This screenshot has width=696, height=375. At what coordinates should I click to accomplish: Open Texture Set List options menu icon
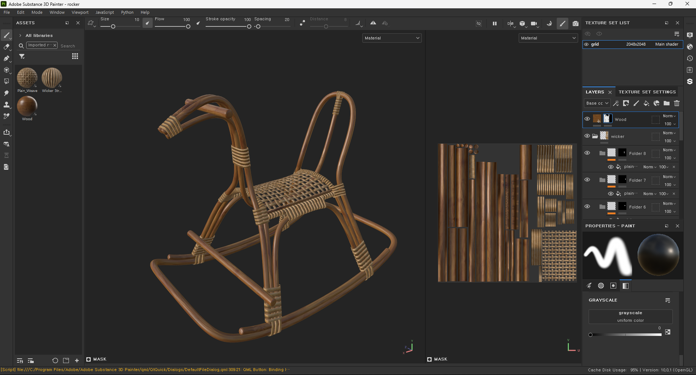click(677, 34)
